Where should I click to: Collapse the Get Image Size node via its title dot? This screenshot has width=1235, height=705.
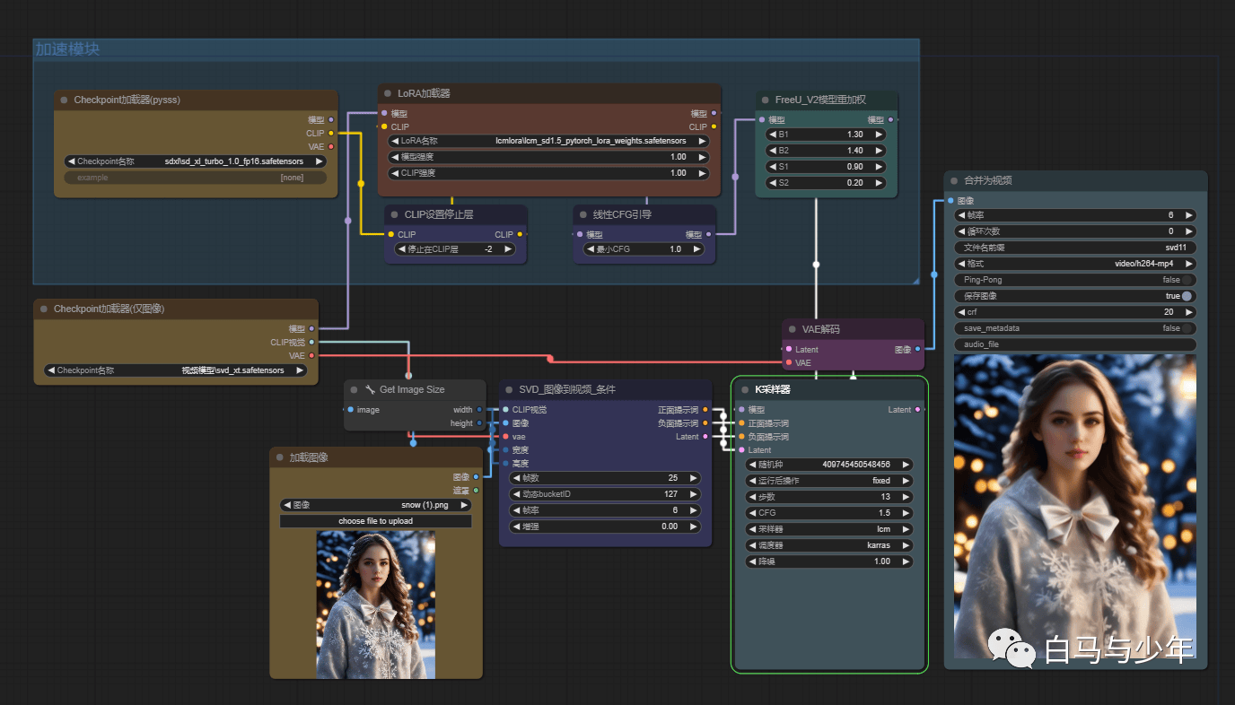(x=354, y=389)
